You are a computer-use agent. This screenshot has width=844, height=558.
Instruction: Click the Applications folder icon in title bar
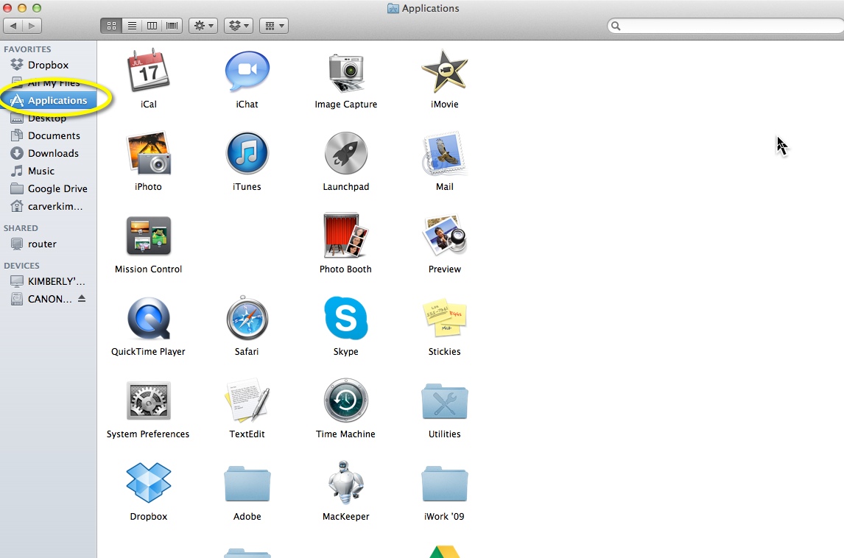point(393,9)
